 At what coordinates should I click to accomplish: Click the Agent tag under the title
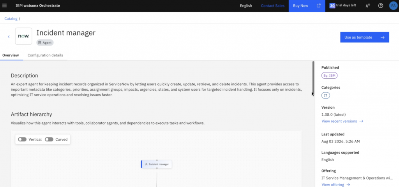tap(45, 43)
